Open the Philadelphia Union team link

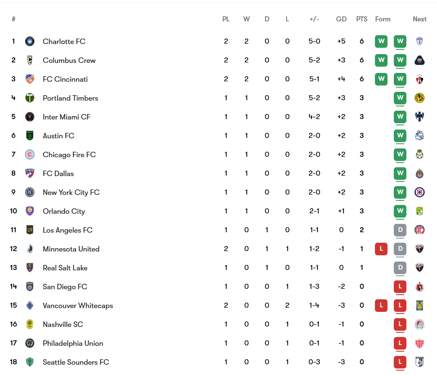point(73,343)
